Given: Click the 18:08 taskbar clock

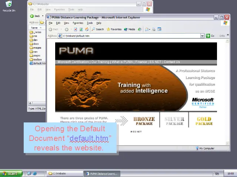Looking at the screenshot, I should tap(230, 174).
